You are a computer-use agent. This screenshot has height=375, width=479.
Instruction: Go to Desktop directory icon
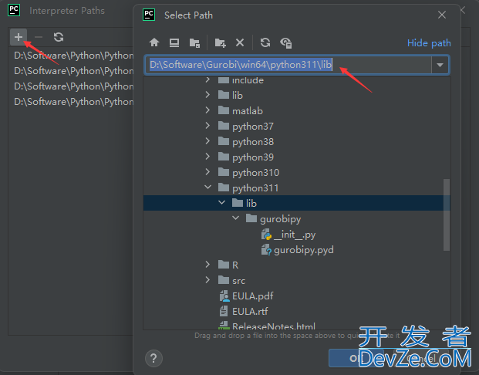pos(174,42)
